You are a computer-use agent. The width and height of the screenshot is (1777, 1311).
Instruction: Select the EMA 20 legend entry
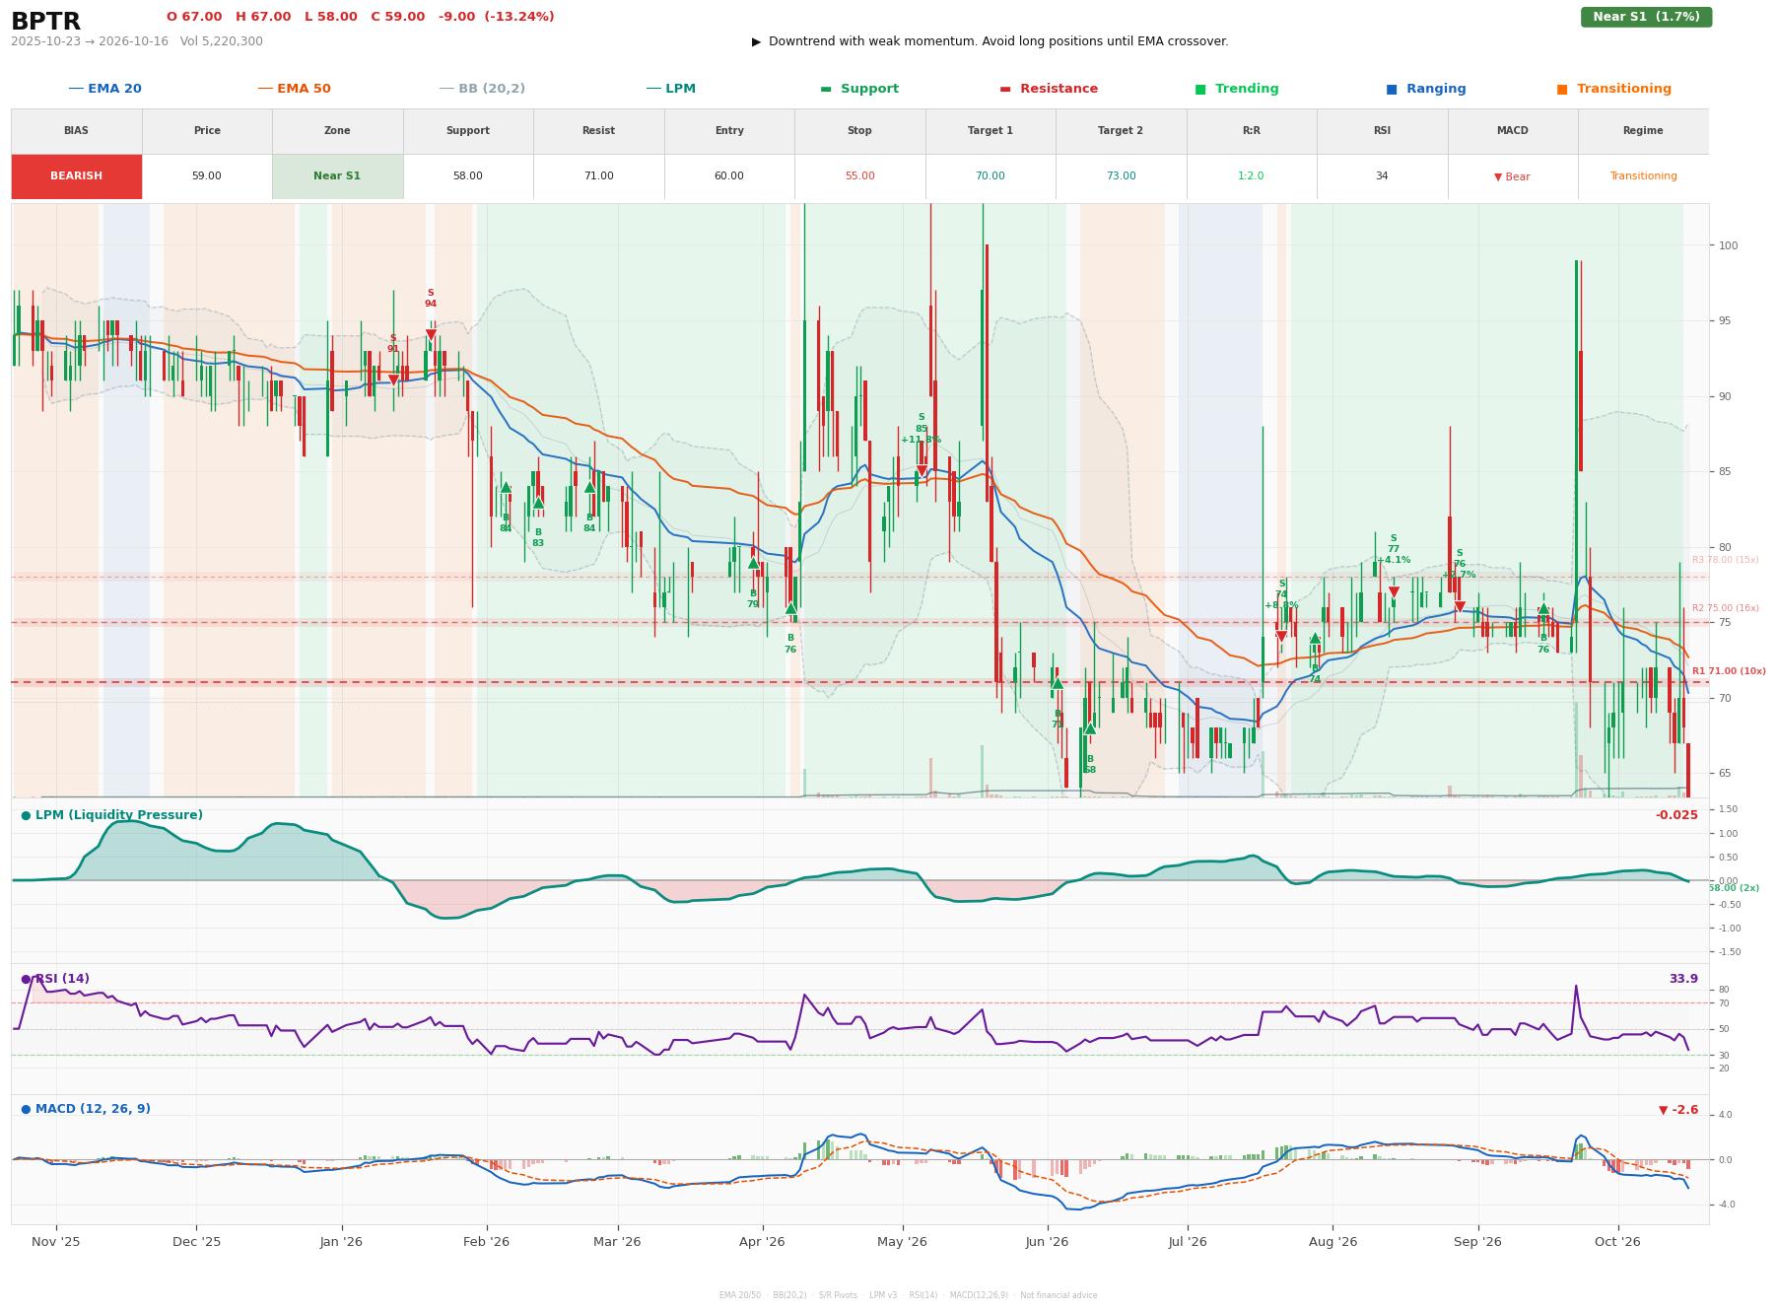tap(104, 89)
